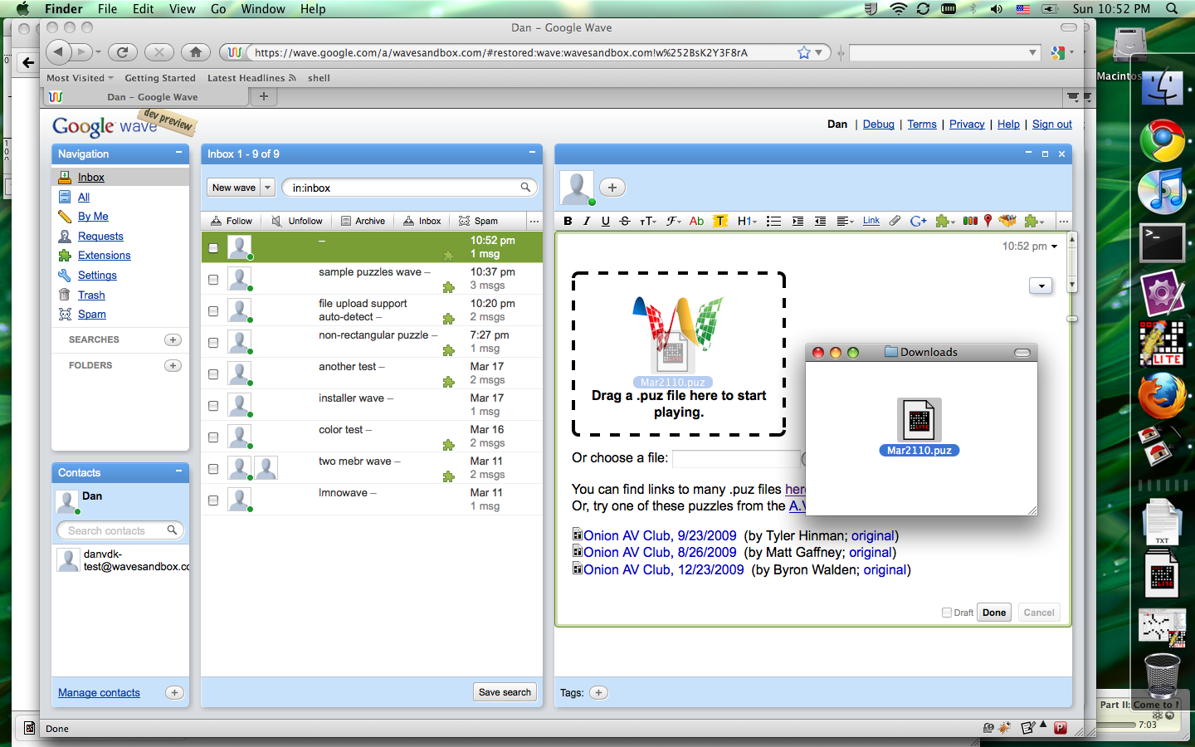Click the red Ab text color button
The width and height of the screenshot is (1195, 747).
point(697,221)
